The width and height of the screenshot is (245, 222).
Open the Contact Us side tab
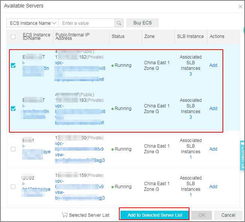pos(242,155)
